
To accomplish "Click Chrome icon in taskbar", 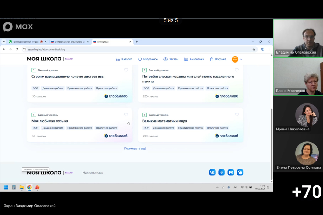I will pos(30,188).
